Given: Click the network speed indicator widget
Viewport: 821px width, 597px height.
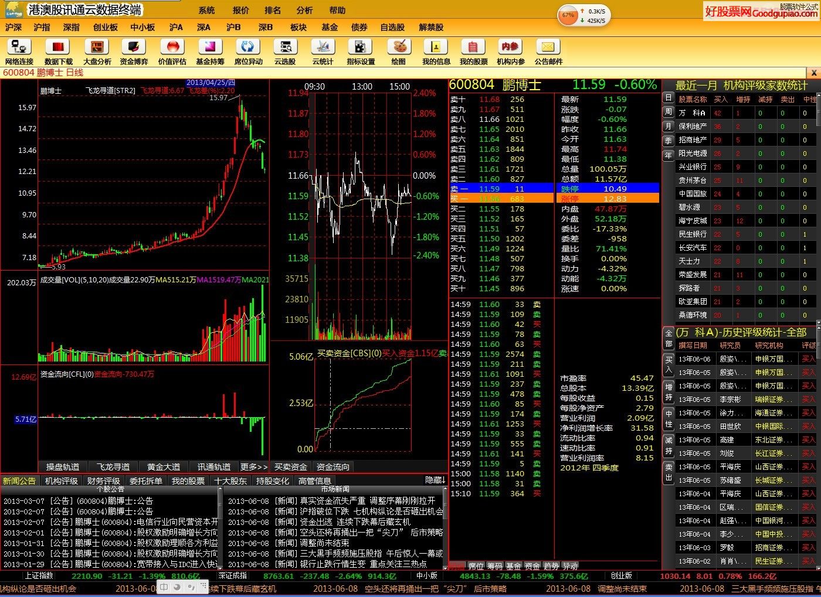Looking at the screenshot, I should point(583,16).
